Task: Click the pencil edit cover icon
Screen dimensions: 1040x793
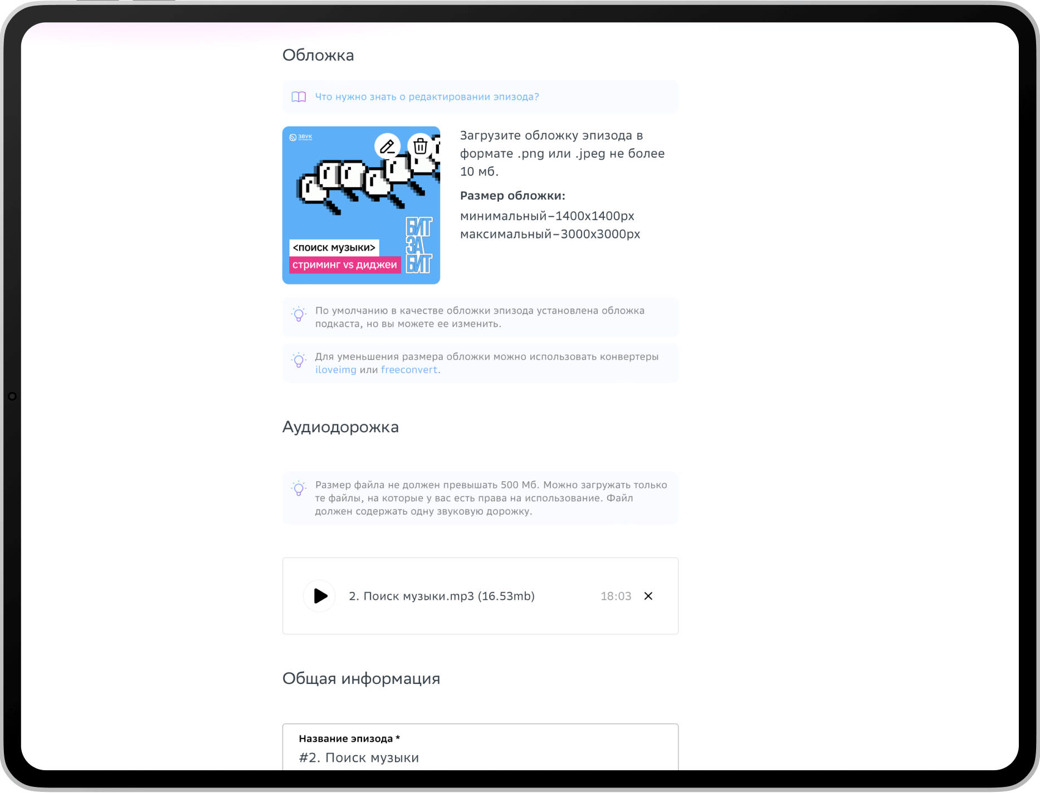Action: pos(387,146)
